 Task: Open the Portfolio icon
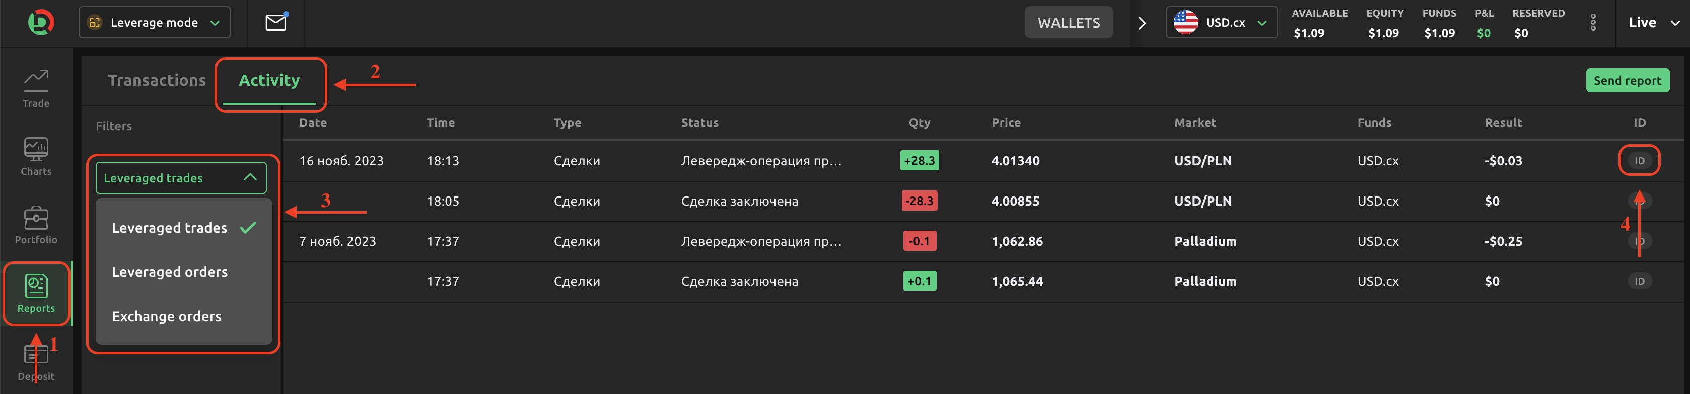pos(36,223)
